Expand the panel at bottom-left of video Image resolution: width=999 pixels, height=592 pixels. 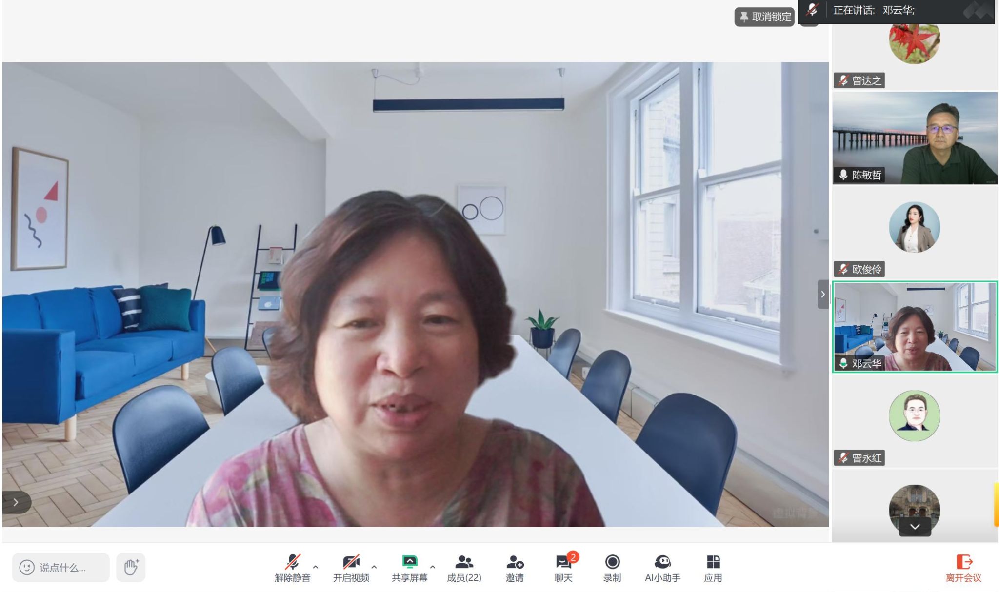[x=16, y=502]
